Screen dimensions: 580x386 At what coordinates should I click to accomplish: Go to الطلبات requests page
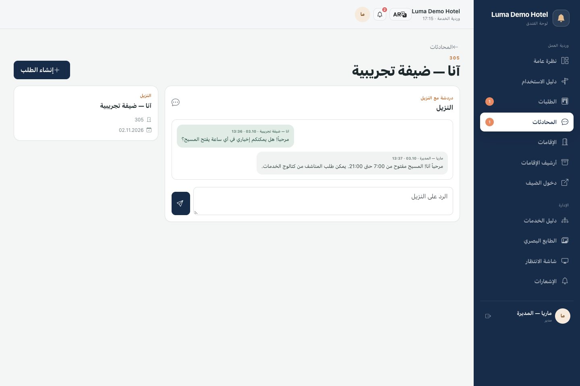(x=526, y=101)
